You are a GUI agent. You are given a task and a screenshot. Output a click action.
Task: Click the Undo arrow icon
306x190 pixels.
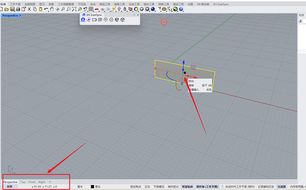coord(46,9)
